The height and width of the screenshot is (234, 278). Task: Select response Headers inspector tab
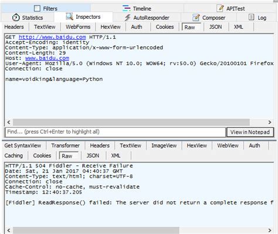100,145
